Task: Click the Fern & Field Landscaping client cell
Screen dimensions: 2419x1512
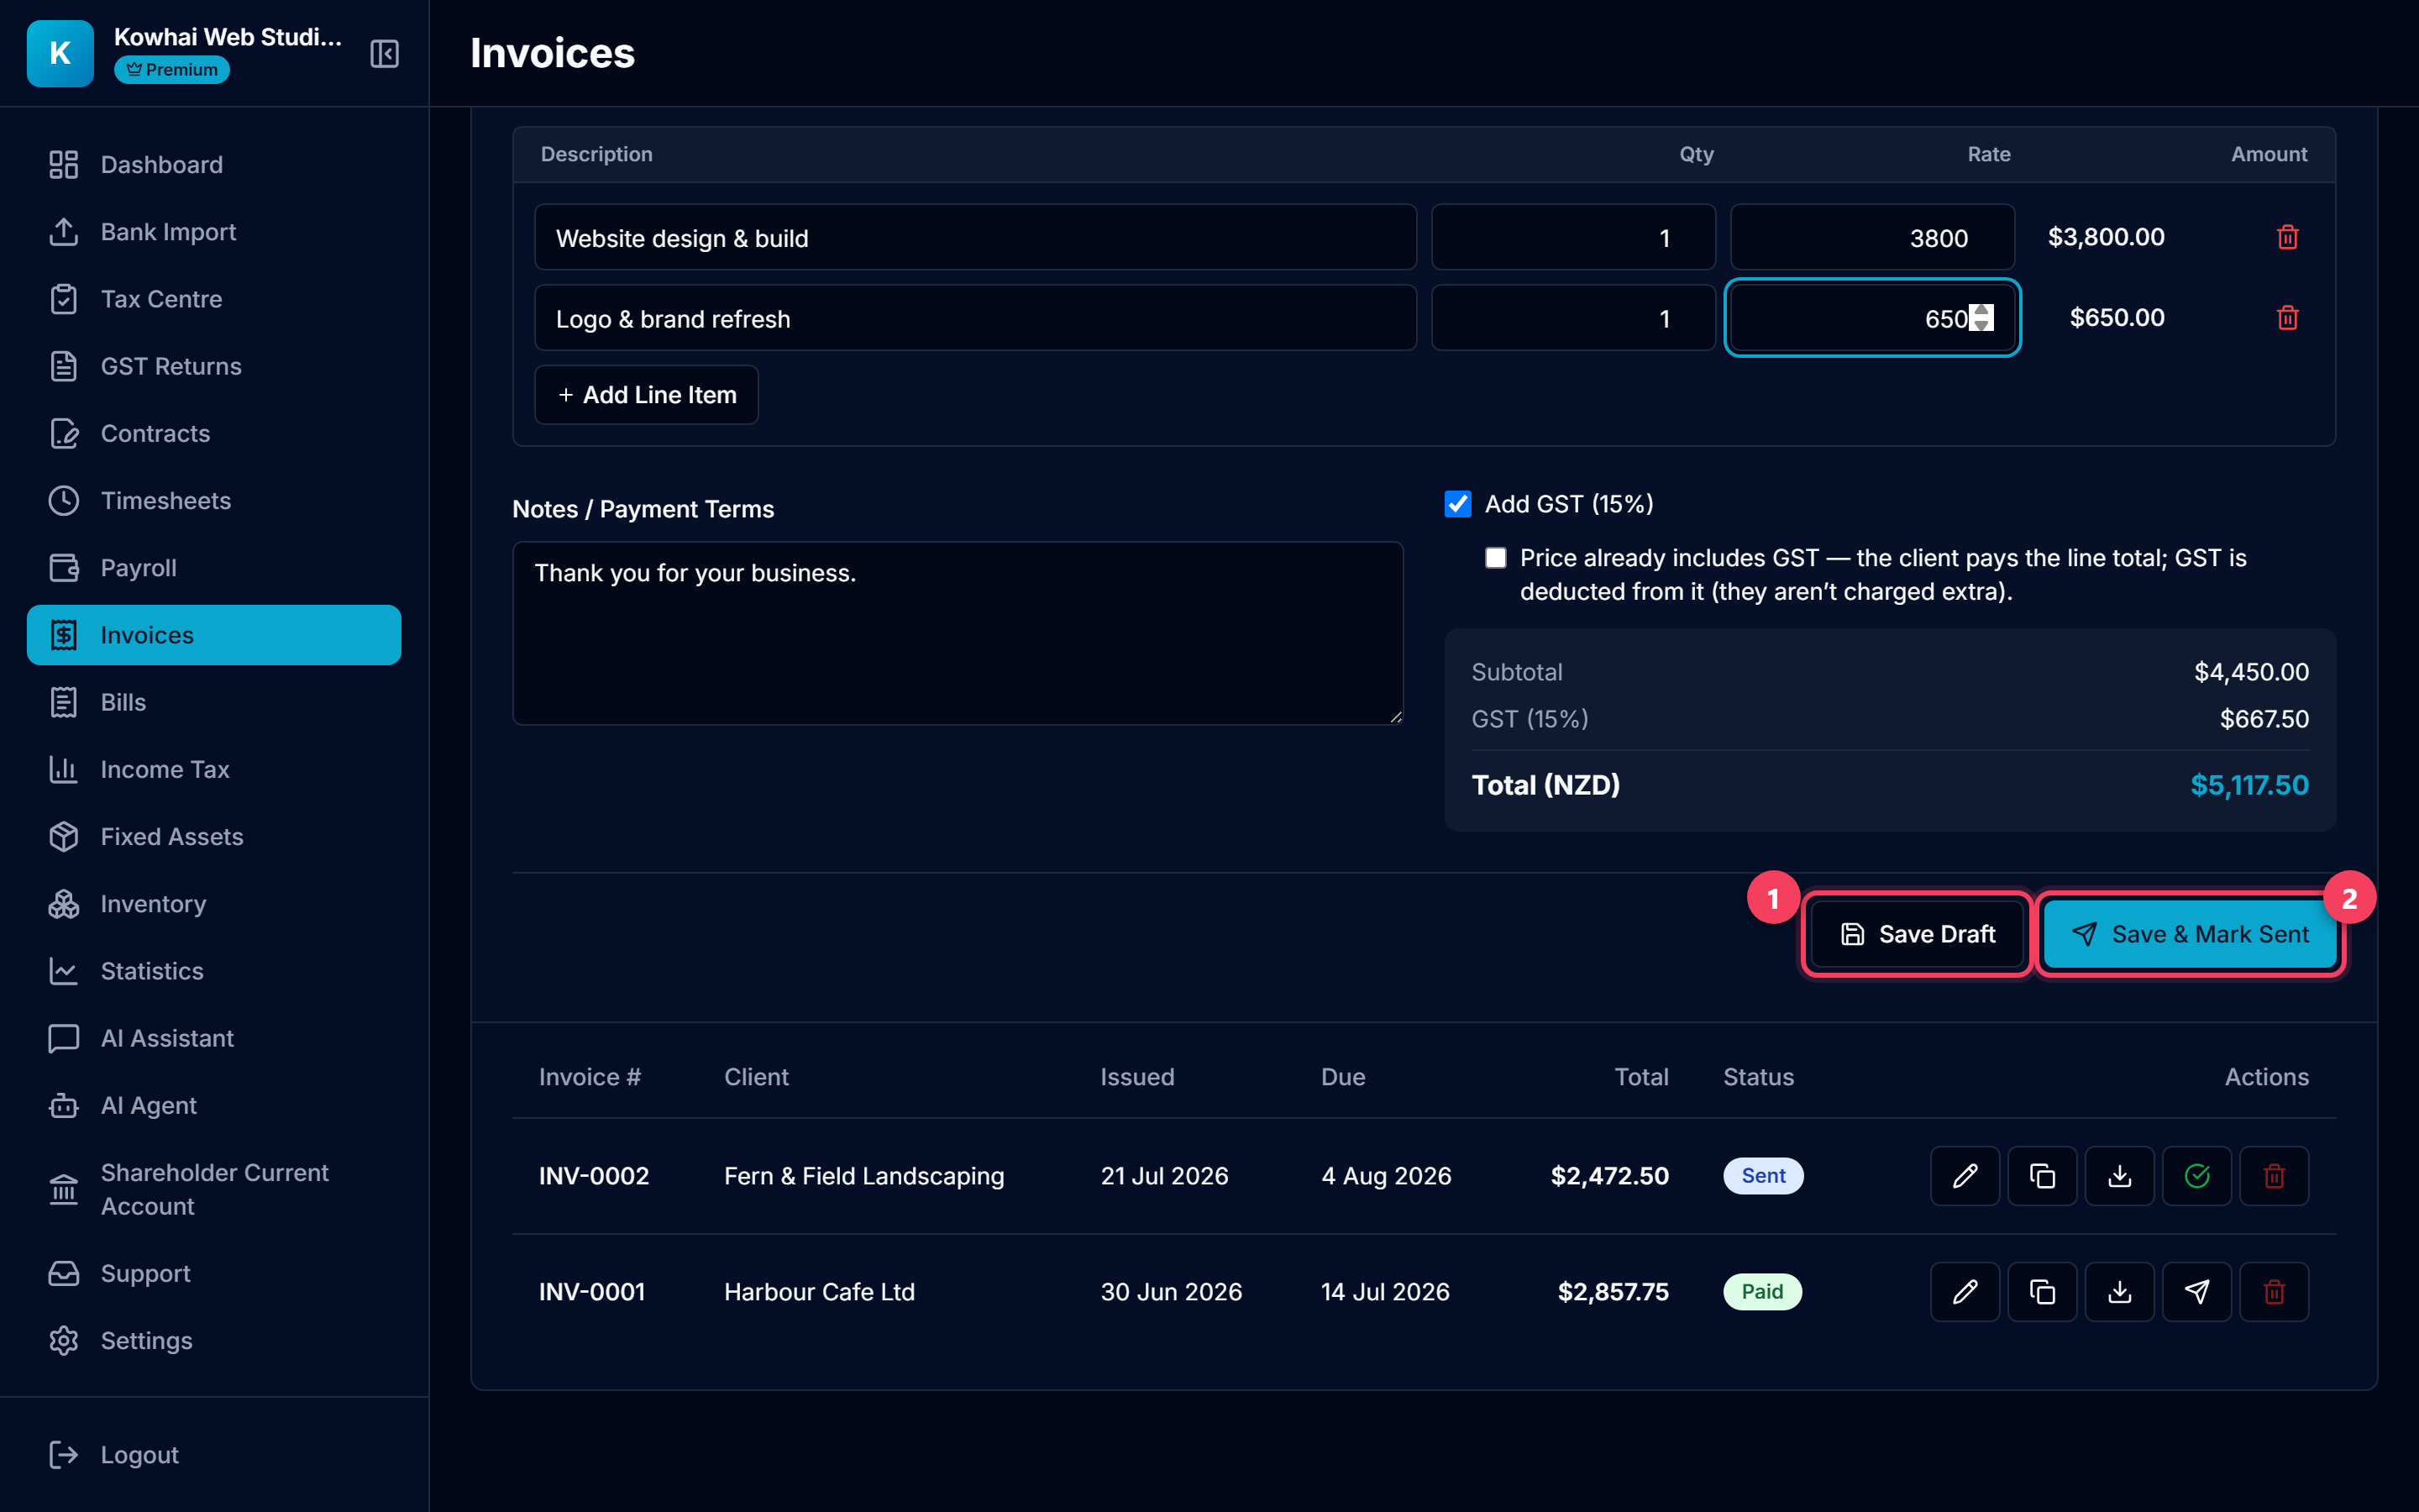Action: [x=863, y=1176]
